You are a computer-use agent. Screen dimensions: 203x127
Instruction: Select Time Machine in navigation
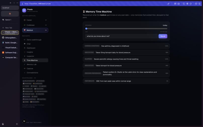[x=35, y=60]
